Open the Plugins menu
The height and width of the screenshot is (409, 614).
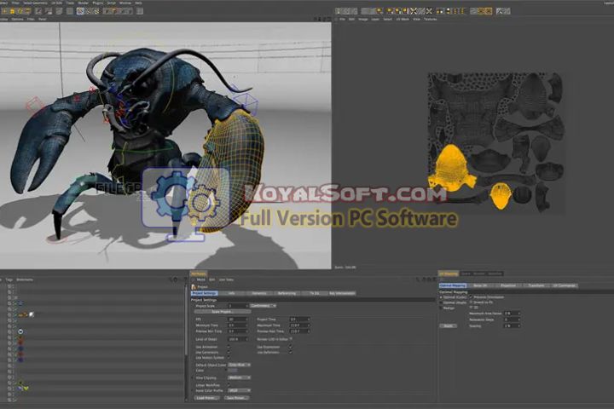[97, 3]
